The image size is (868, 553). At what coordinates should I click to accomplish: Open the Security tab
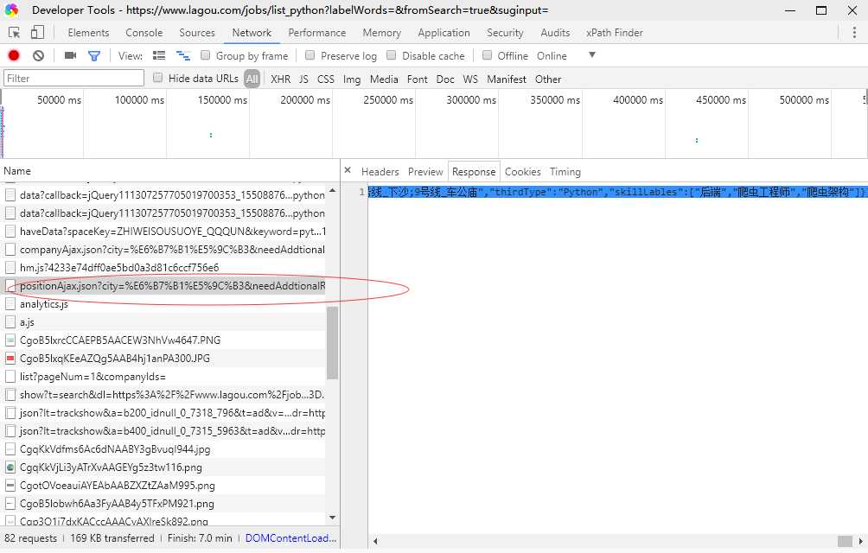coord(505,33)
